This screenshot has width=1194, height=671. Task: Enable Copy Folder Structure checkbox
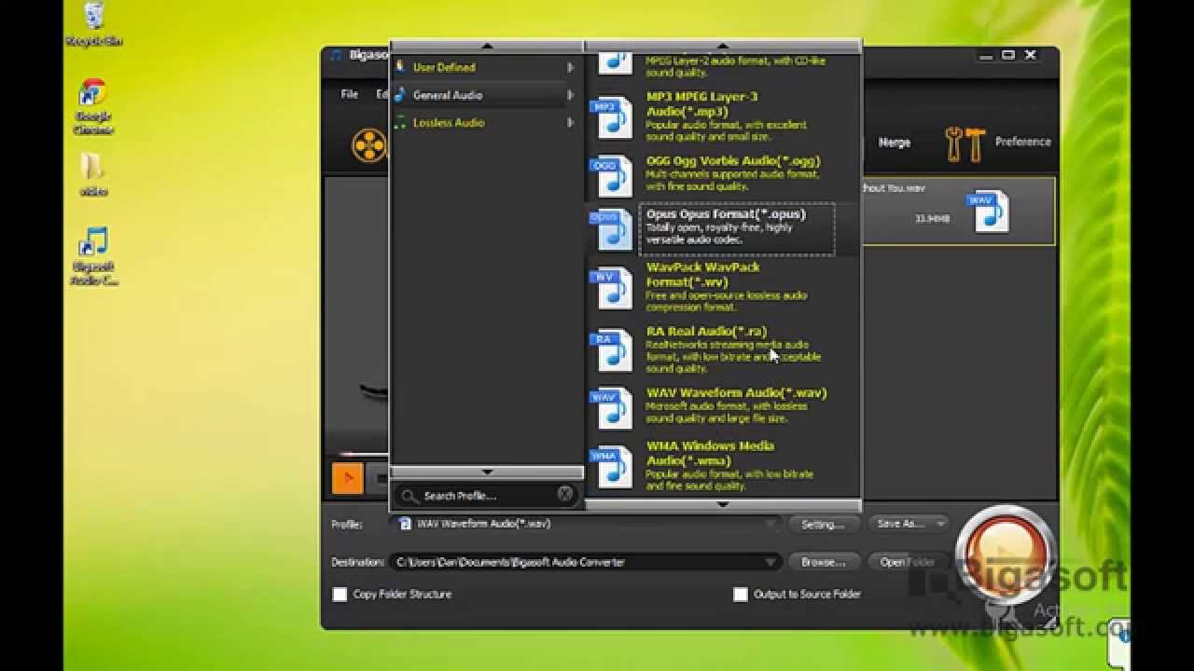[340, 594]
